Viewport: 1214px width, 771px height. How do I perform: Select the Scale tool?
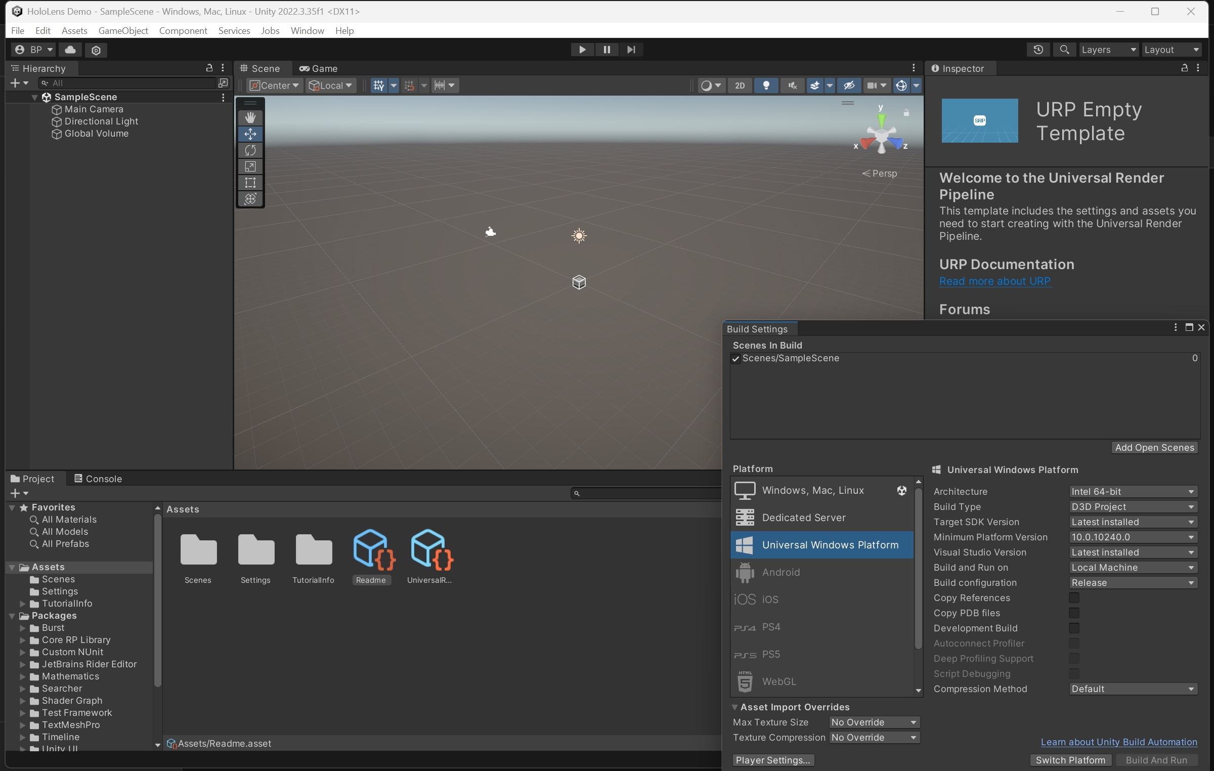pyautogui.click(x=250, y=166)
